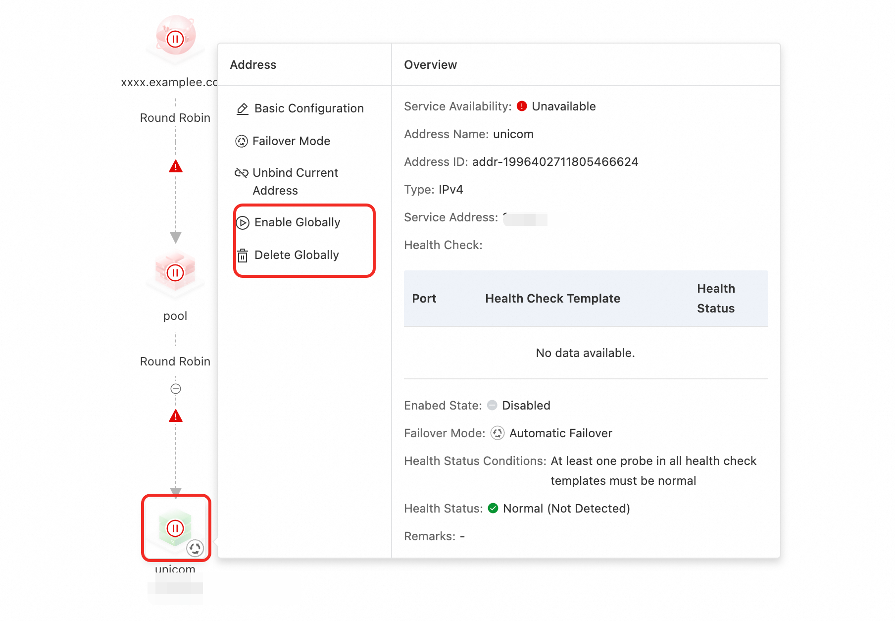
Task: Click the No data available message
Action: click(586, 353)
